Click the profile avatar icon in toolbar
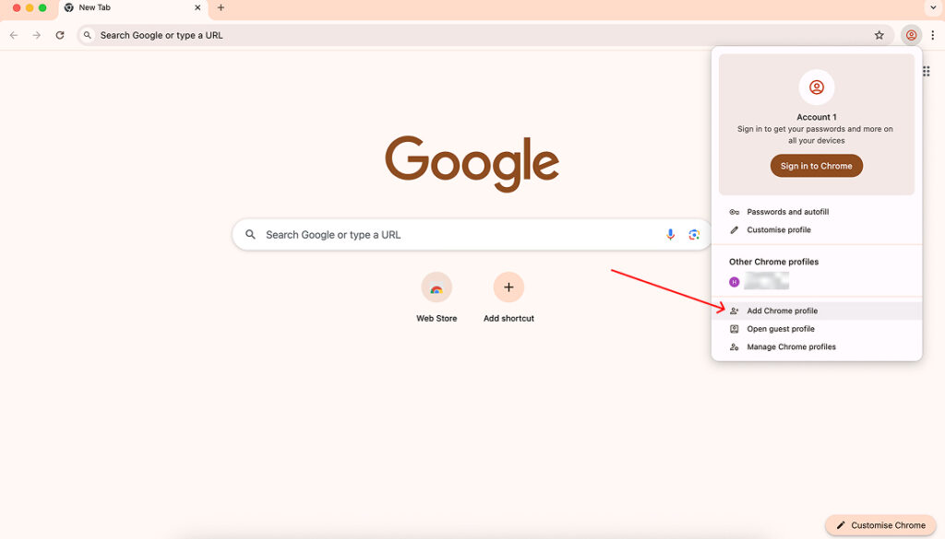Screen dimensions: 945x539 point(911,35)
